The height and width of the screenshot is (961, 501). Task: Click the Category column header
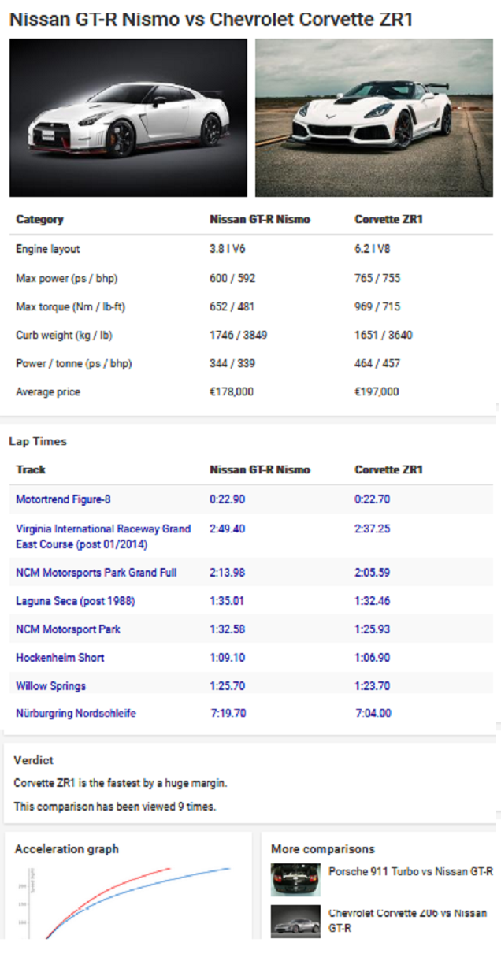pos(39,220)
